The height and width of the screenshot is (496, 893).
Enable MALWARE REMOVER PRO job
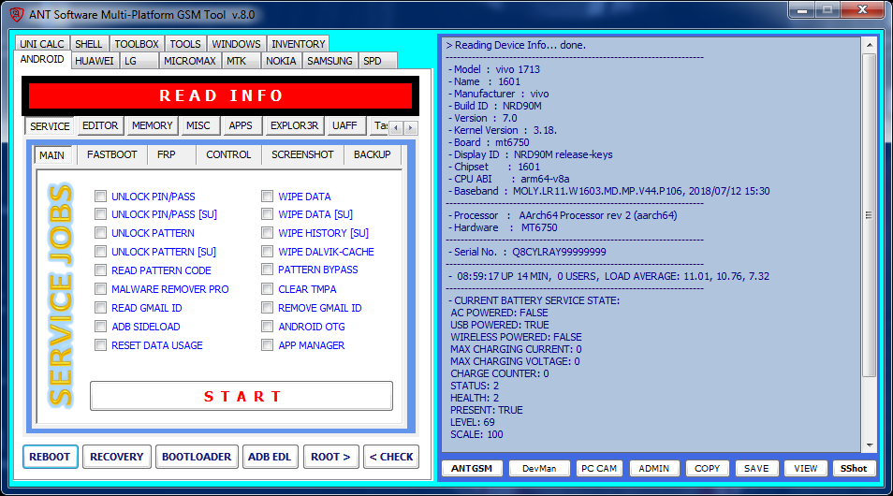point(101,289)
